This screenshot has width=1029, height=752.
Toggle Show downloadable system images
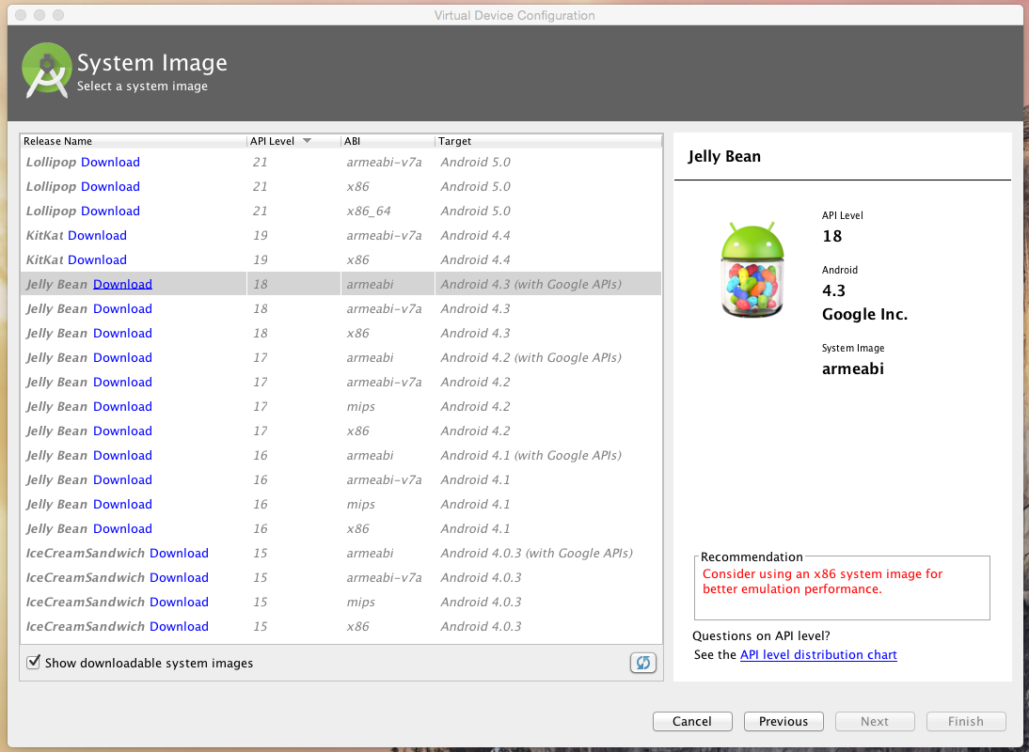coord(33,662)
